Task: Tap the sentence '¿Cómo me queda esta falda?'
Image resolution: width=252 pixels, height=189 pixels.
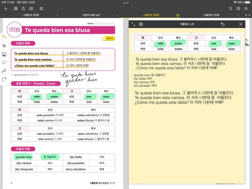Action: pyautogui.click(x=34, y=66)
